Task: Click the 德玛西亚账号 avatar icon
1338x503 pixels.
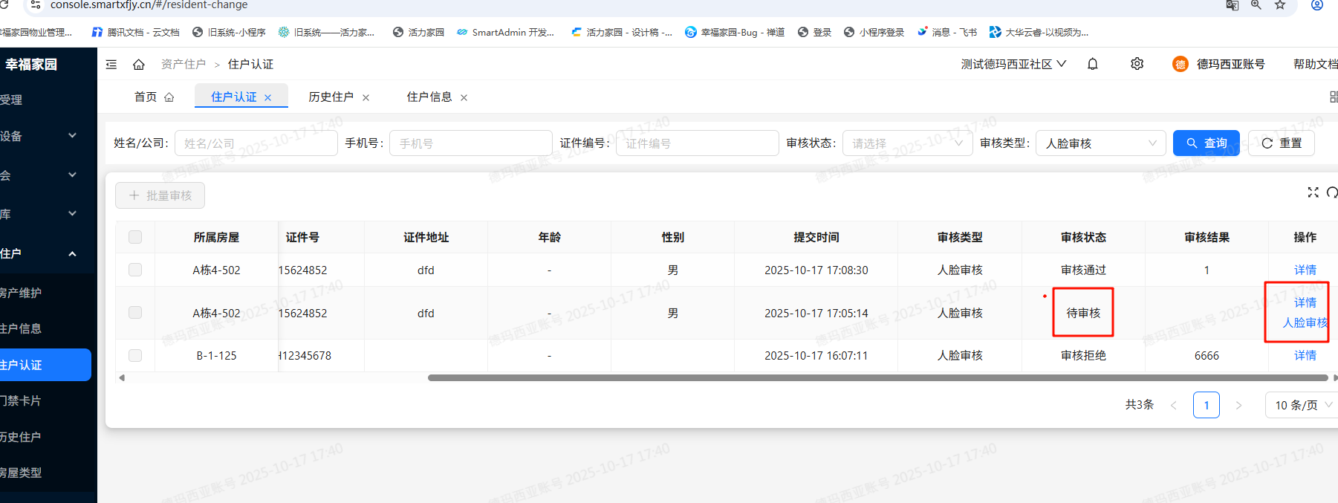Action: tap(1181, 64)
